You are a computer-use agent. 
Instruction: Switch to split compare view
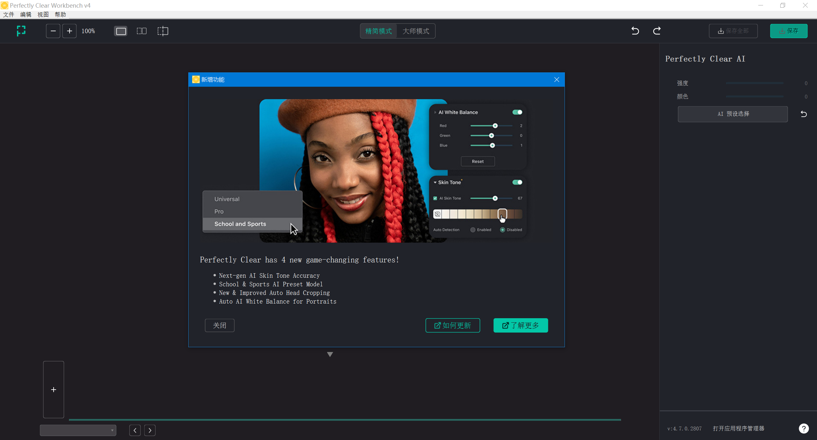coord(163,31)
